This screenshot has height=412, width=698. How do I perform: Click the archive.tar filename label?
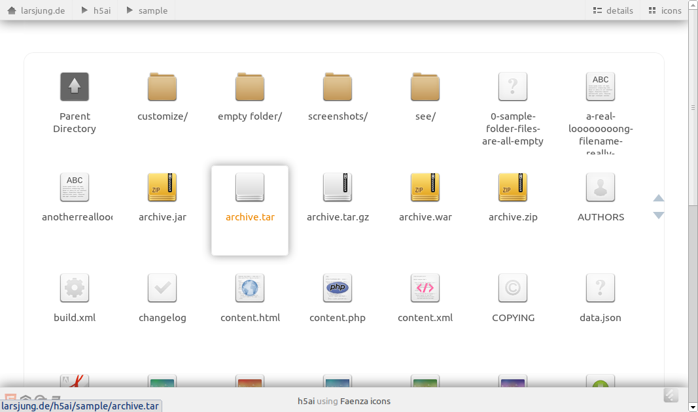(x=250, y=217)
